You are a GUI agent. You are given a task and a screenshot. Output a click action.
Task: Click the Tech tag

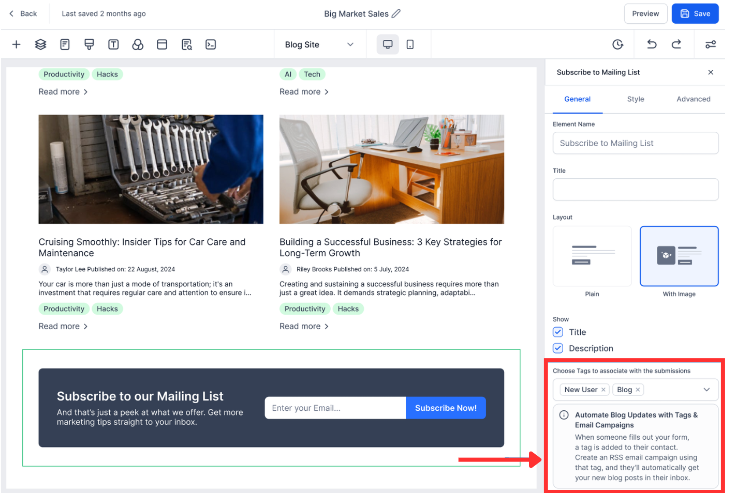point(312,74)
